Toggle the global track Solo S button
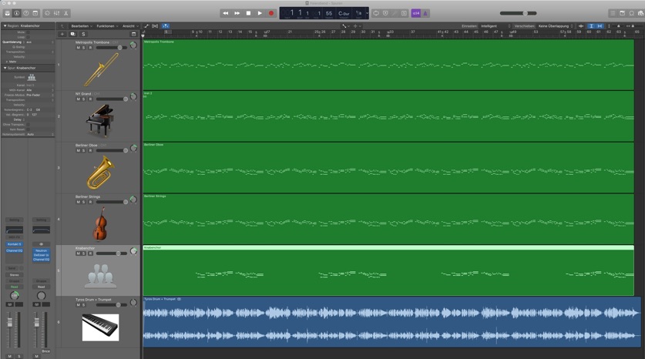This screenshot has width=645, height=359. 83,34
